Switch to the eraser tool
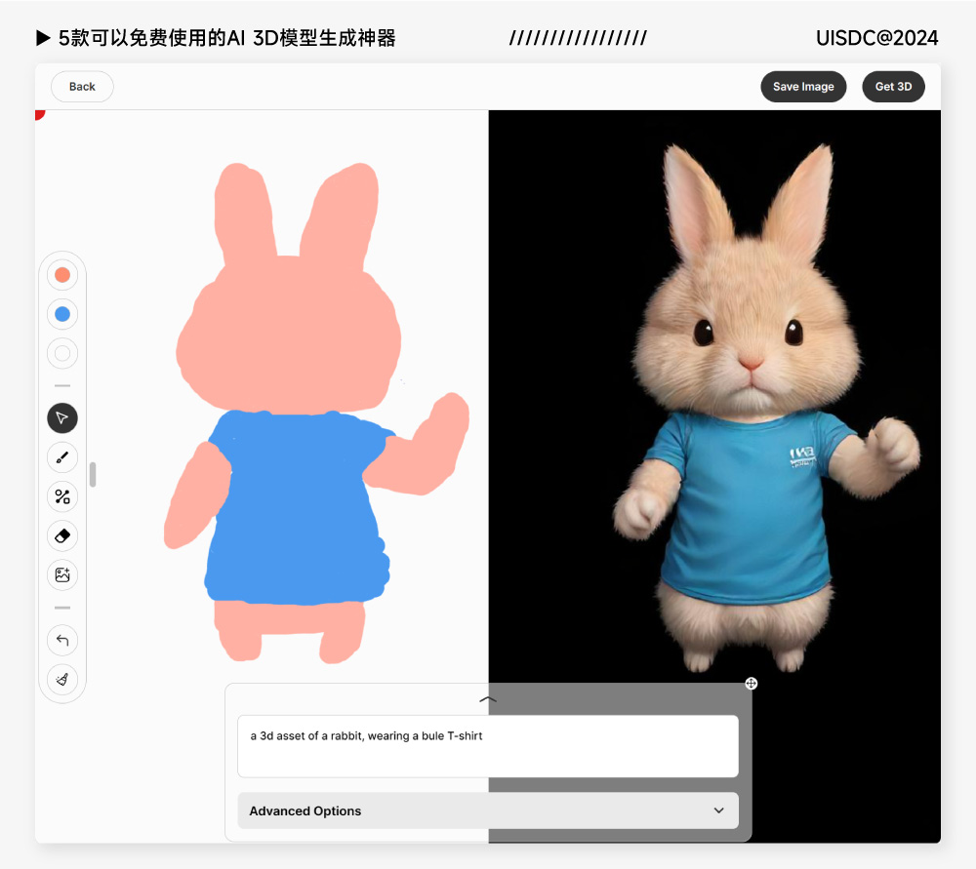 point(61,535)
